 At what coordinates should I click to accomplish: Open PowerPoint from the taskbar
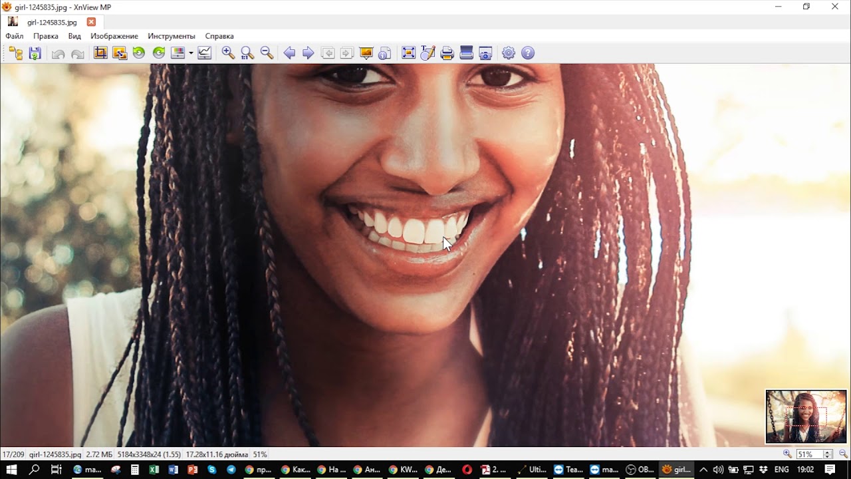193,469
